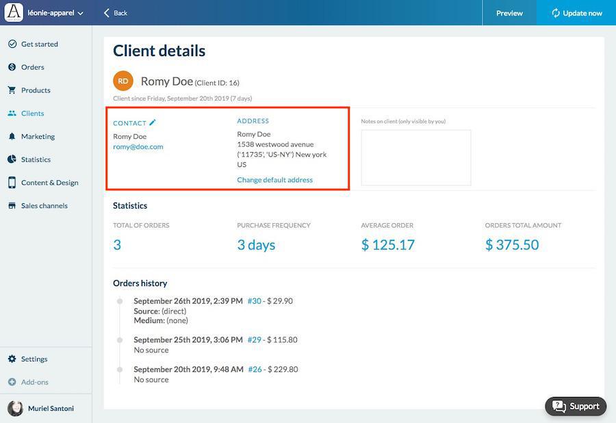Open the Settings gear in sidebar
The image size is (616, 423).
(12, 359)
